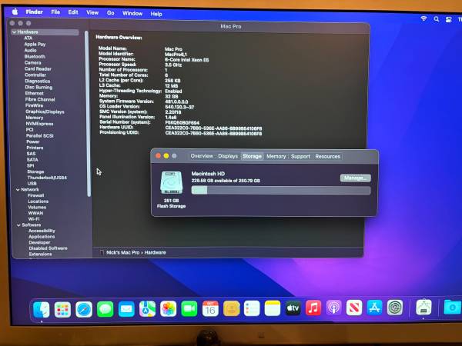Open the Photos app in dock

[x=168, y=308]
